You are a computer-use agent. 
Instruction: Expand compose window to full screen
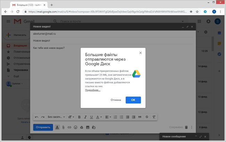(187, 27)
